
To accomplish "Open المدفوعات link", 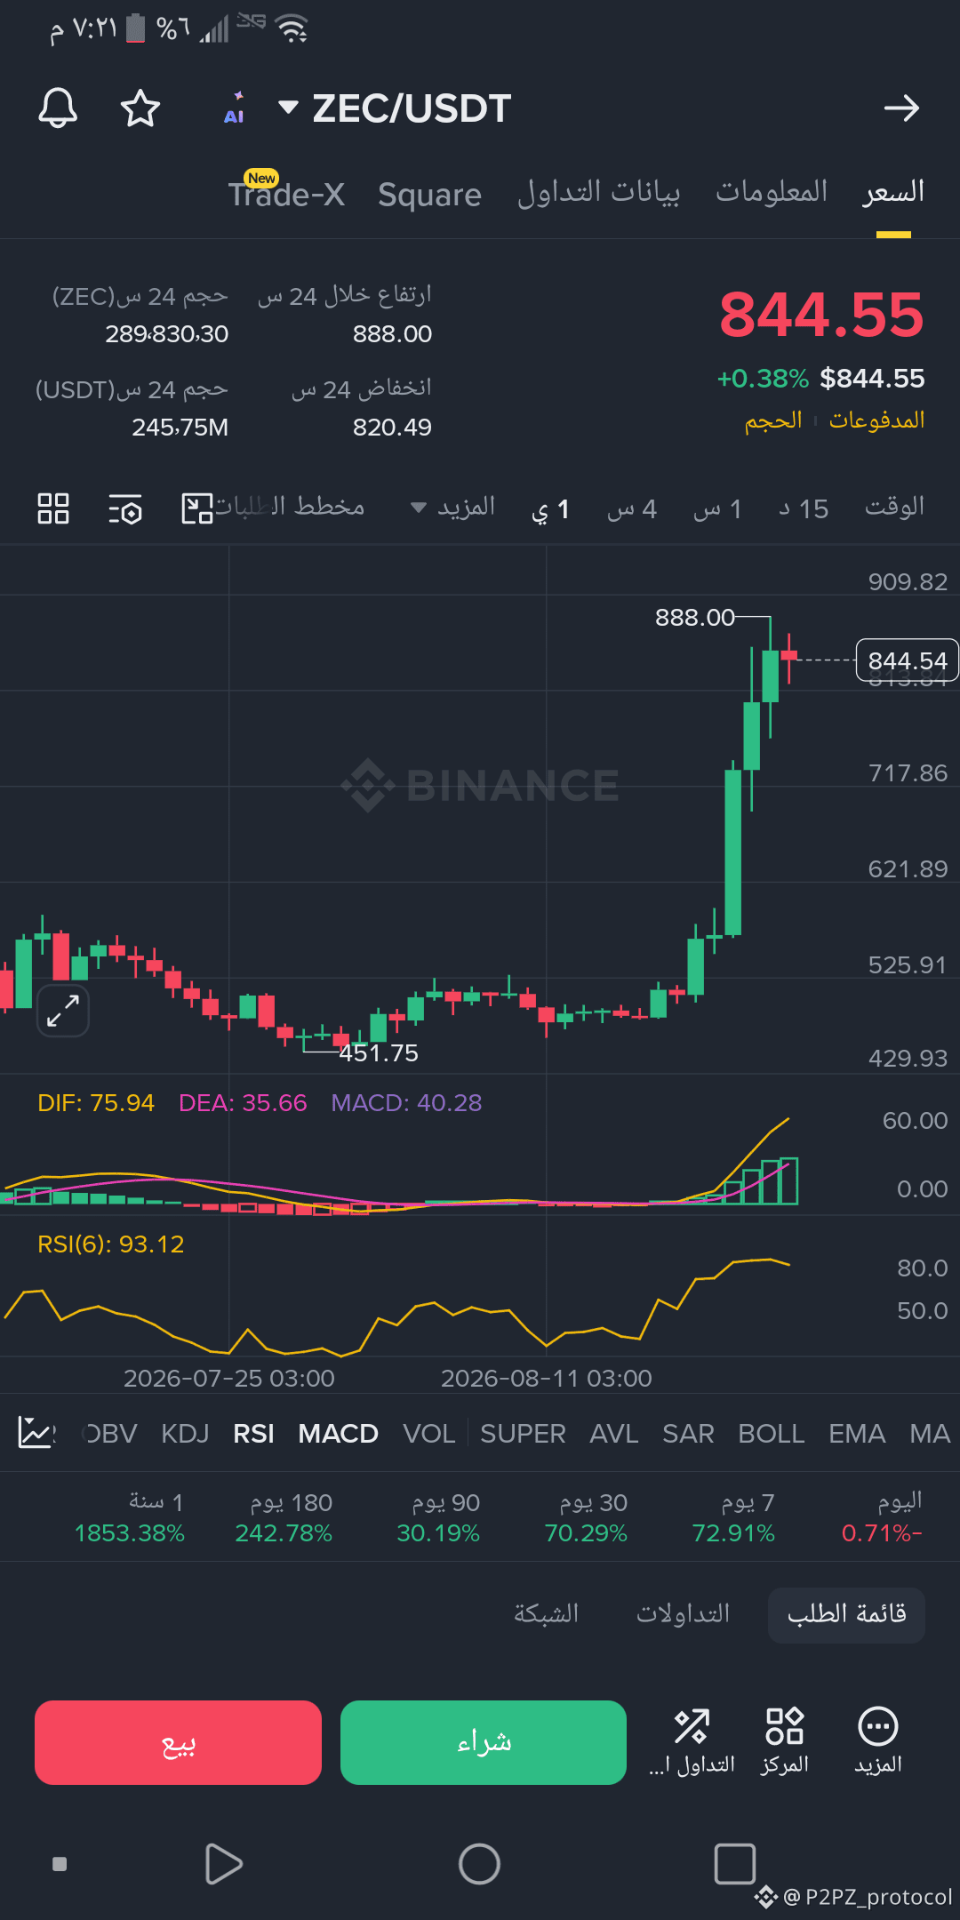I will click(876, 420).
